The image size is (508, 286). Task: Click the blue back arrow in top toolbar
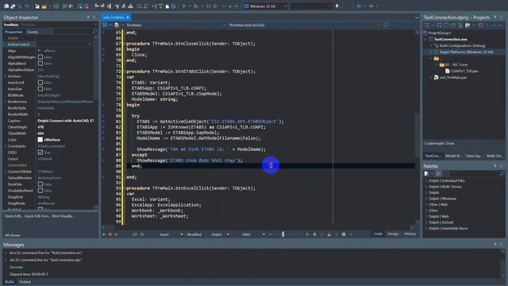coord(359,6)
